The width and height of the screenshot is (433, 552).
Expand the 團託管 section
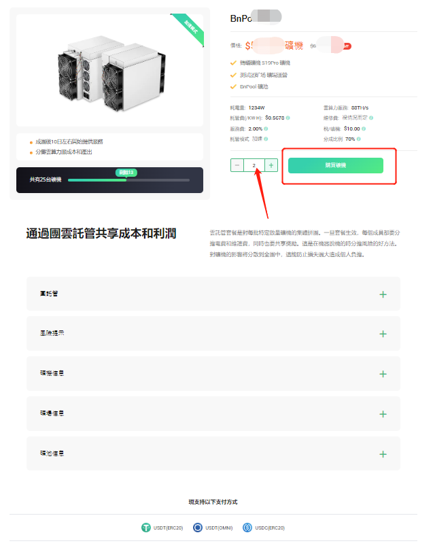pyautogui.click(x=213, y=294)
